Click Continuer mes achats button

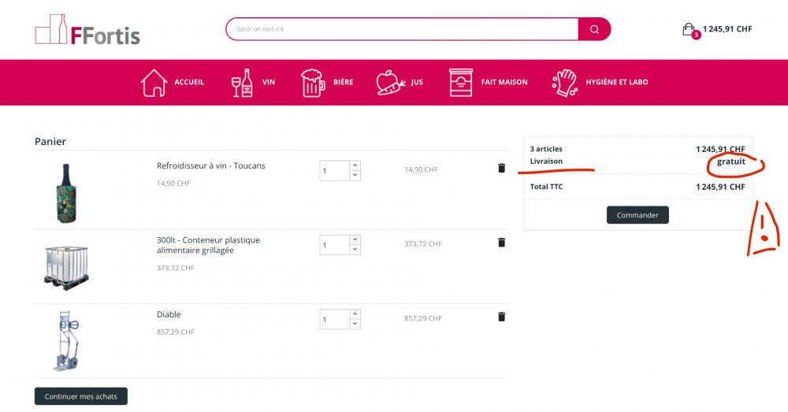(x=80, y=396)
